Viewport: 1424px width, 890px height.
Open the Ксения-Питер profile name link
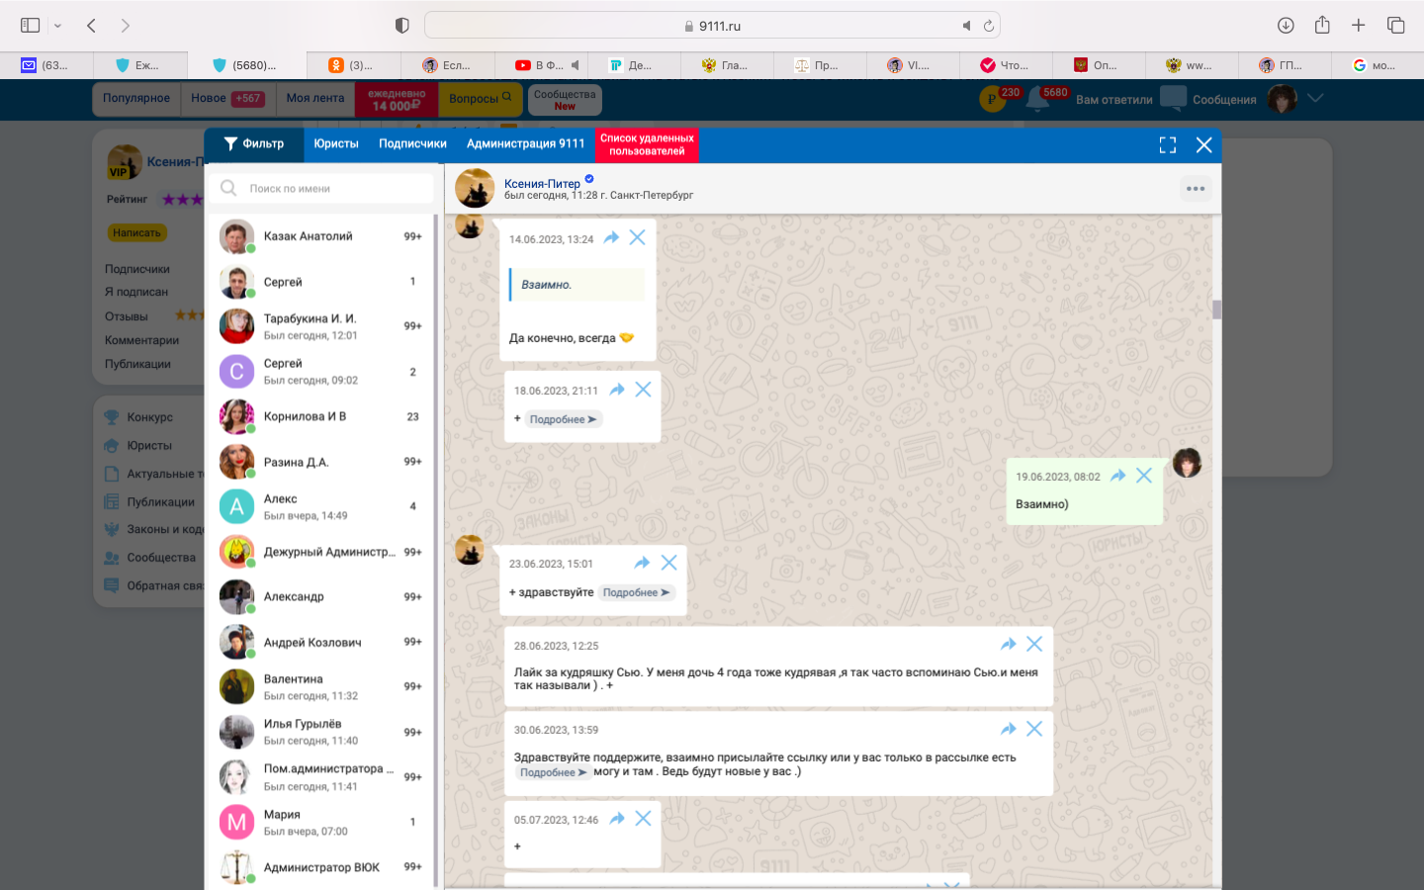542,183
